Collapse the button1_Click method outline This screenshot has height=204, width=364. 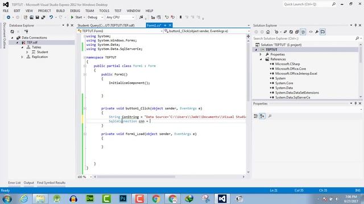coord(85,108)
